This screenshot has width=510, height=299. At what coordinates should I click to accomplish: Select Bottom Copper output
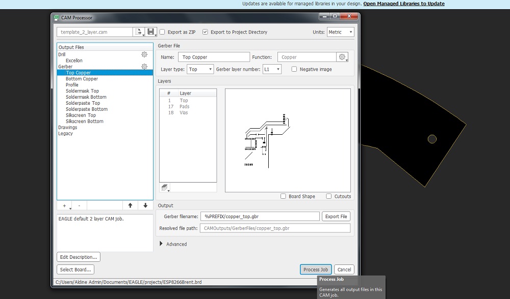[x=82, y=79]
